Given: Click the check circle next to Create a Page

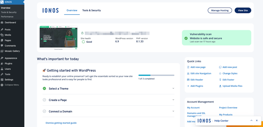Looking at the screenshot, I should coord(44,100).
